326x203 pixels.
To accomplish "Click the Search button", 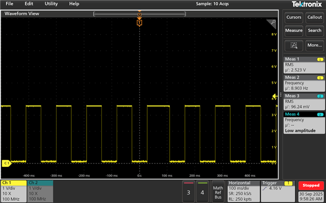I will [x=315, y=30].
